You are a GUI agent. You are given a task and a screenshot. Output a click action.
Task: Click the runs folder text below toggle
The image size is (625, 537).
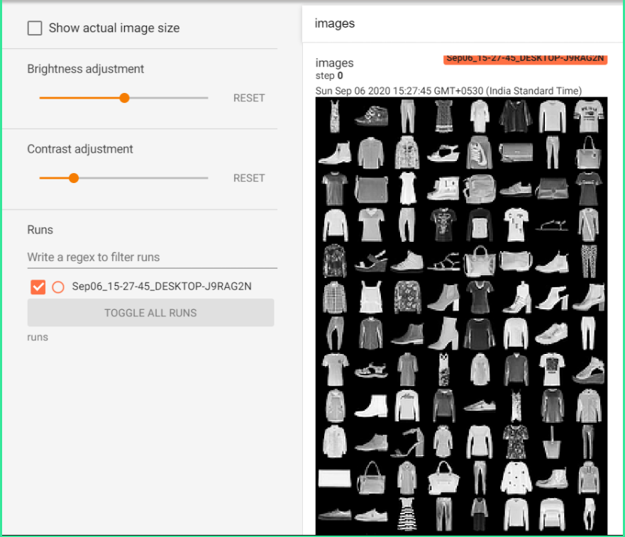click(38, 337)
